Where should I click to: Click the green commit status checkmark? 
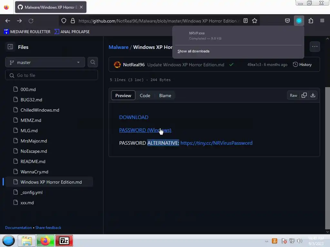click(x=231, y=64)
